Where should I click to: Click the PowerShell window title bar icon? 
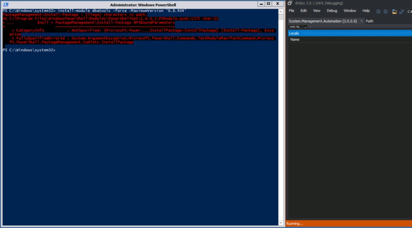point(6,4)
